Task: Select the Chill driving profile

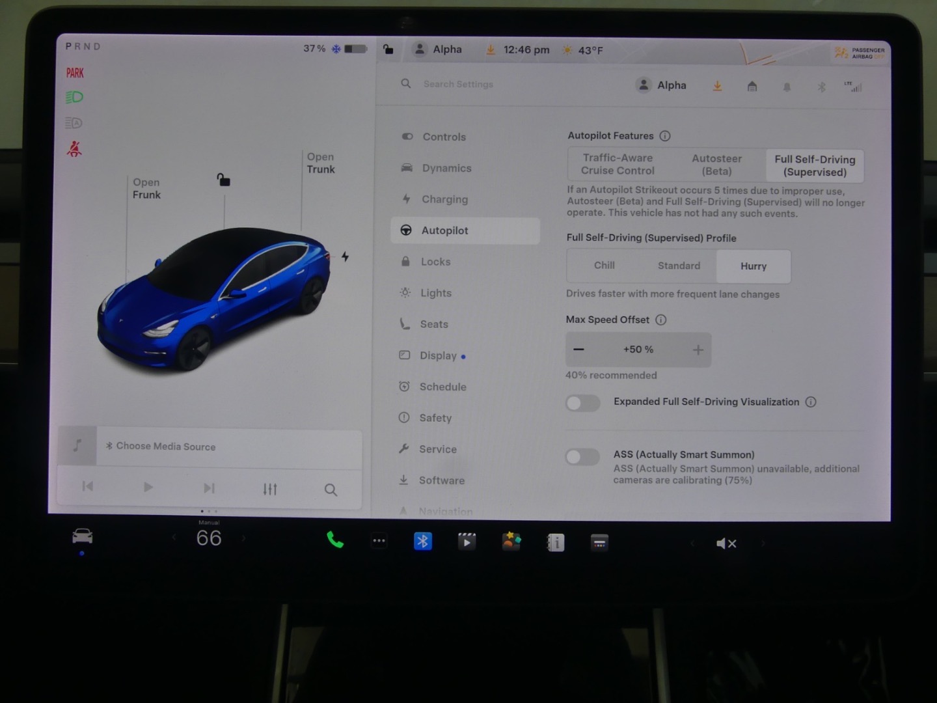Action: (604, 266)
